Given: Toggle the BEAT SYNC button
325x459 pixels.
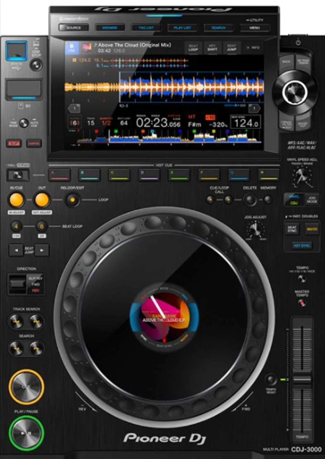Looking at the screenshot, I should coord(292,229).
